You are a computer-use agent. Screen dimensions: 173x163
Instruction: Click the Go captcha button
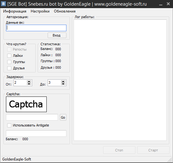pos(63,117)
